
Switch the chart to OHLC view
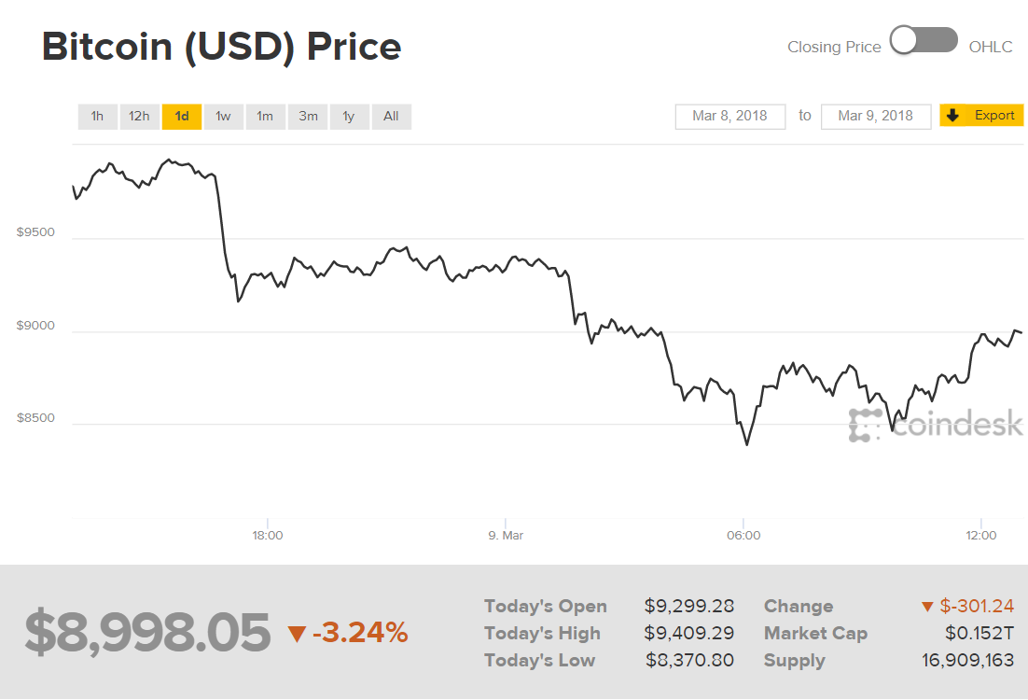click(940, 40)
